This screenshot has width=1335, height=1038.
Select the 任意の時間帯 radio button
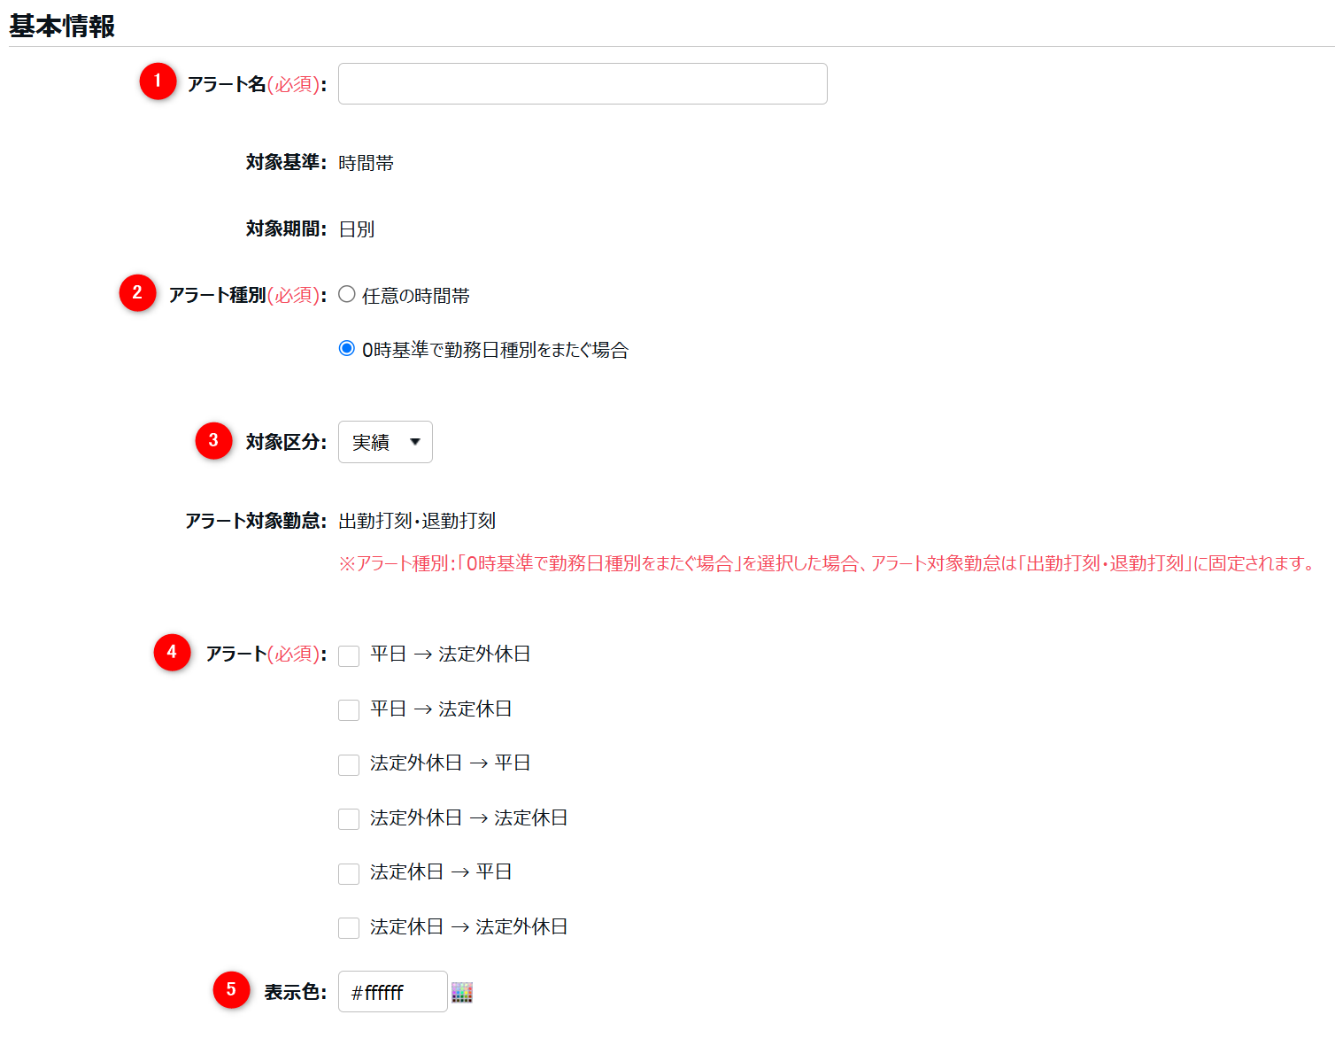[347, 294]
